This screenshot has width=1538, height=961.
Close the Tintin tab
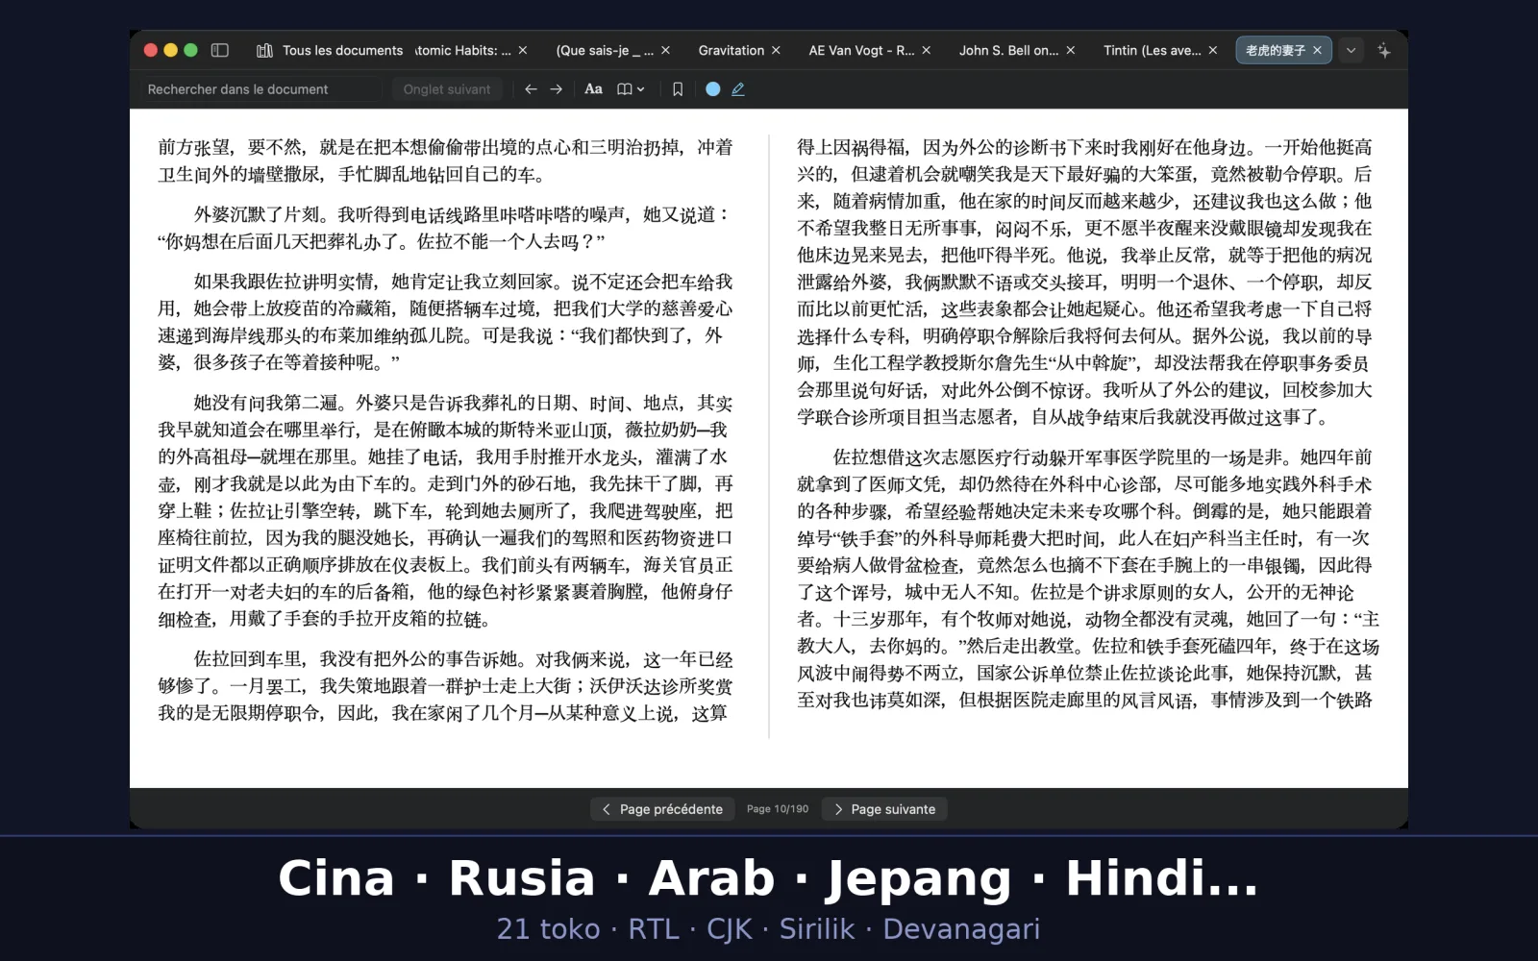click(1212, 50)
